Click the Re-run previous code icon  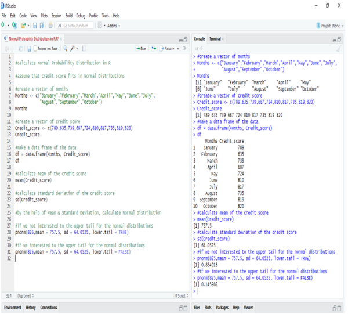click(155, 49)
